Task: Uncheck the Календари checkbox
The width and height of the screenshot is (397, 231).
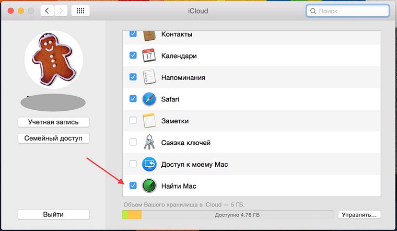Action: point(133,55)
